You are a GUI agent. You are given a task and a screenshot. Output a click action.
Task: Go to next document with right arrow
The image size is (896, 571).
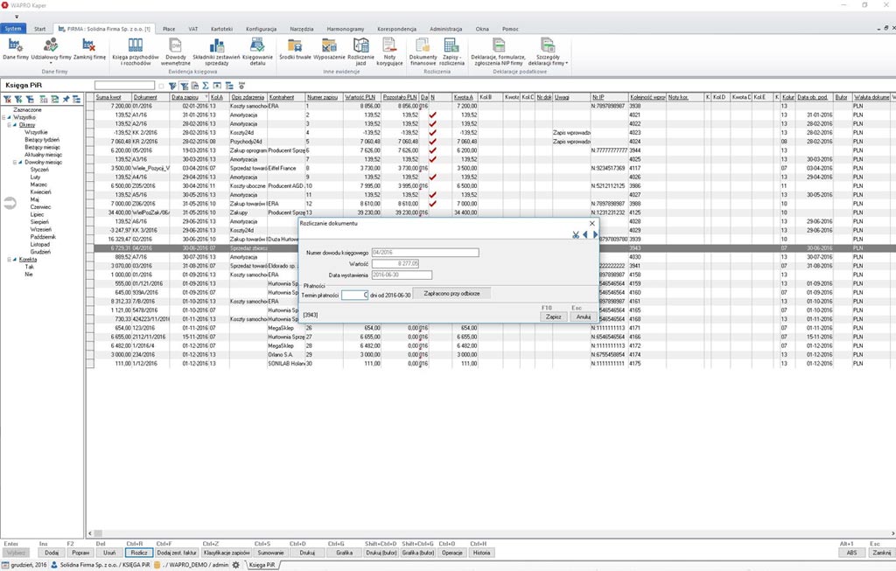pyautogui.click(x=595, y=234)
